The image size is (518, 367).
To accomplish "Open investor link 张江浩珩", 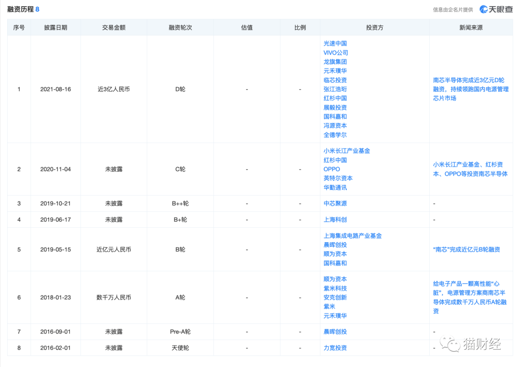I will [335, 89].
